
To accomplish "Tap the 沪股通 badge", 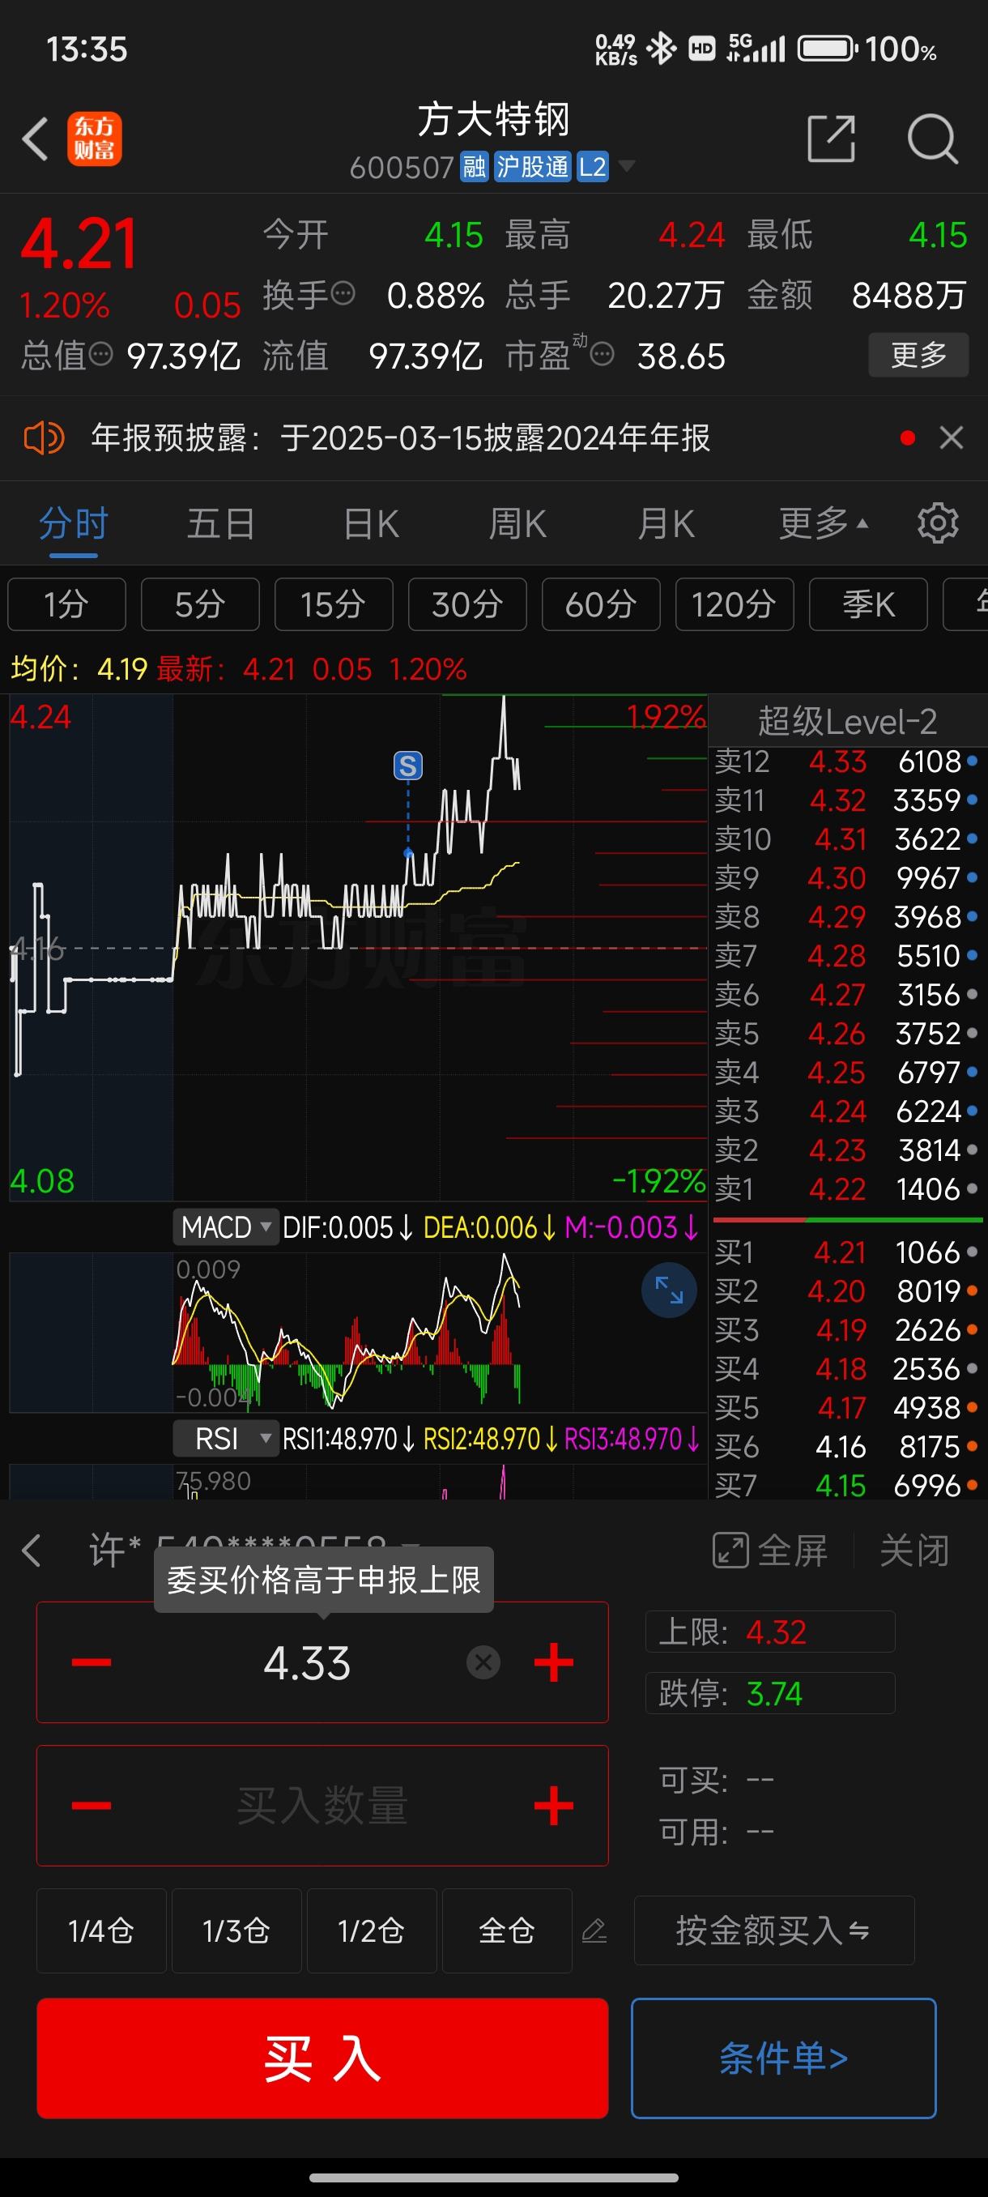I will coord(533,166).
